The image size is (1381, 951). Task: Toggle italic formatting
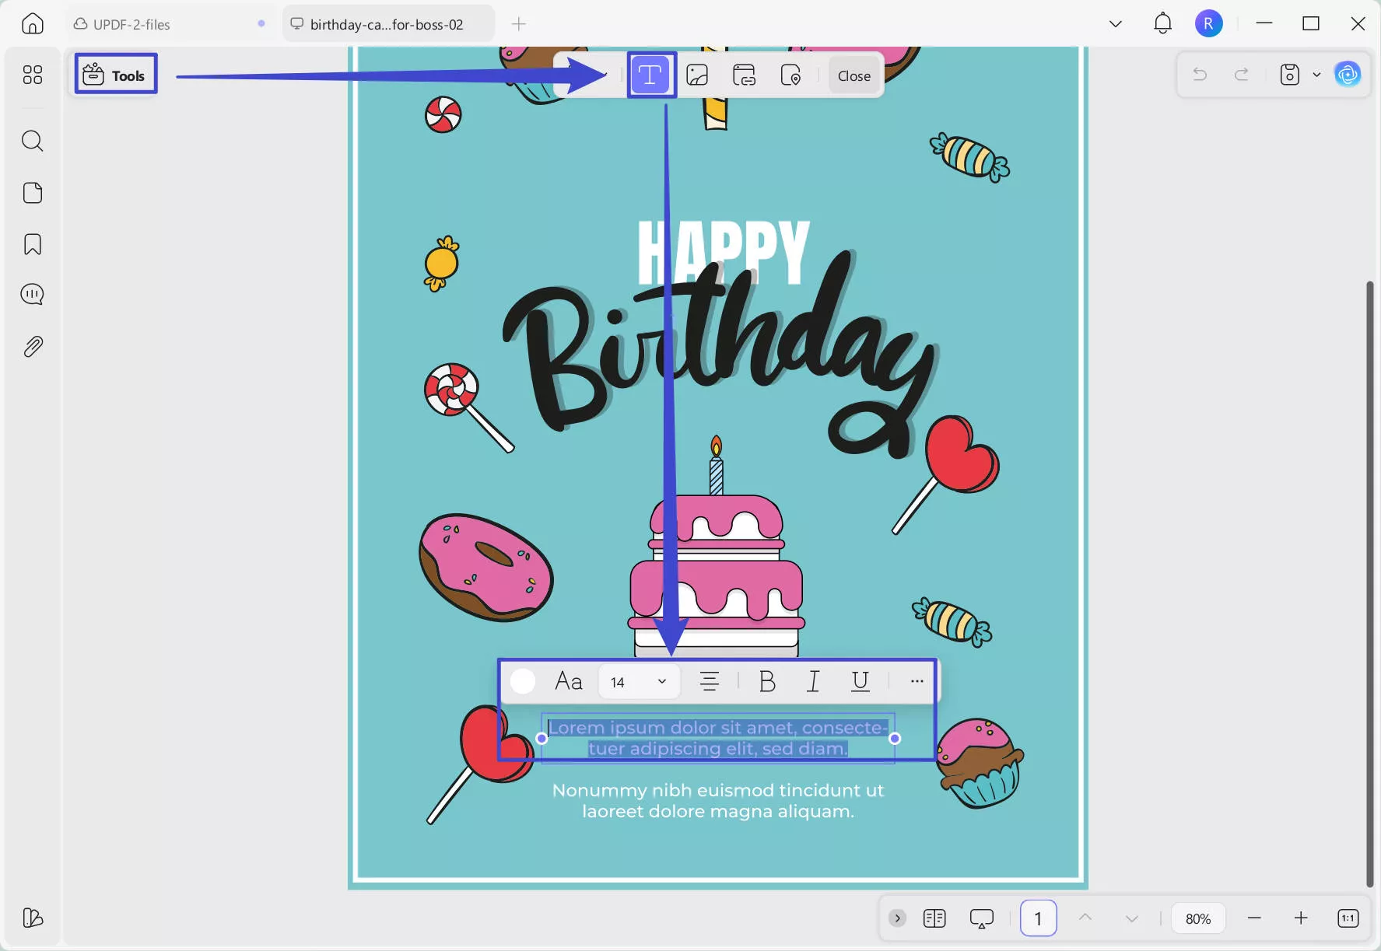point(813,681)
